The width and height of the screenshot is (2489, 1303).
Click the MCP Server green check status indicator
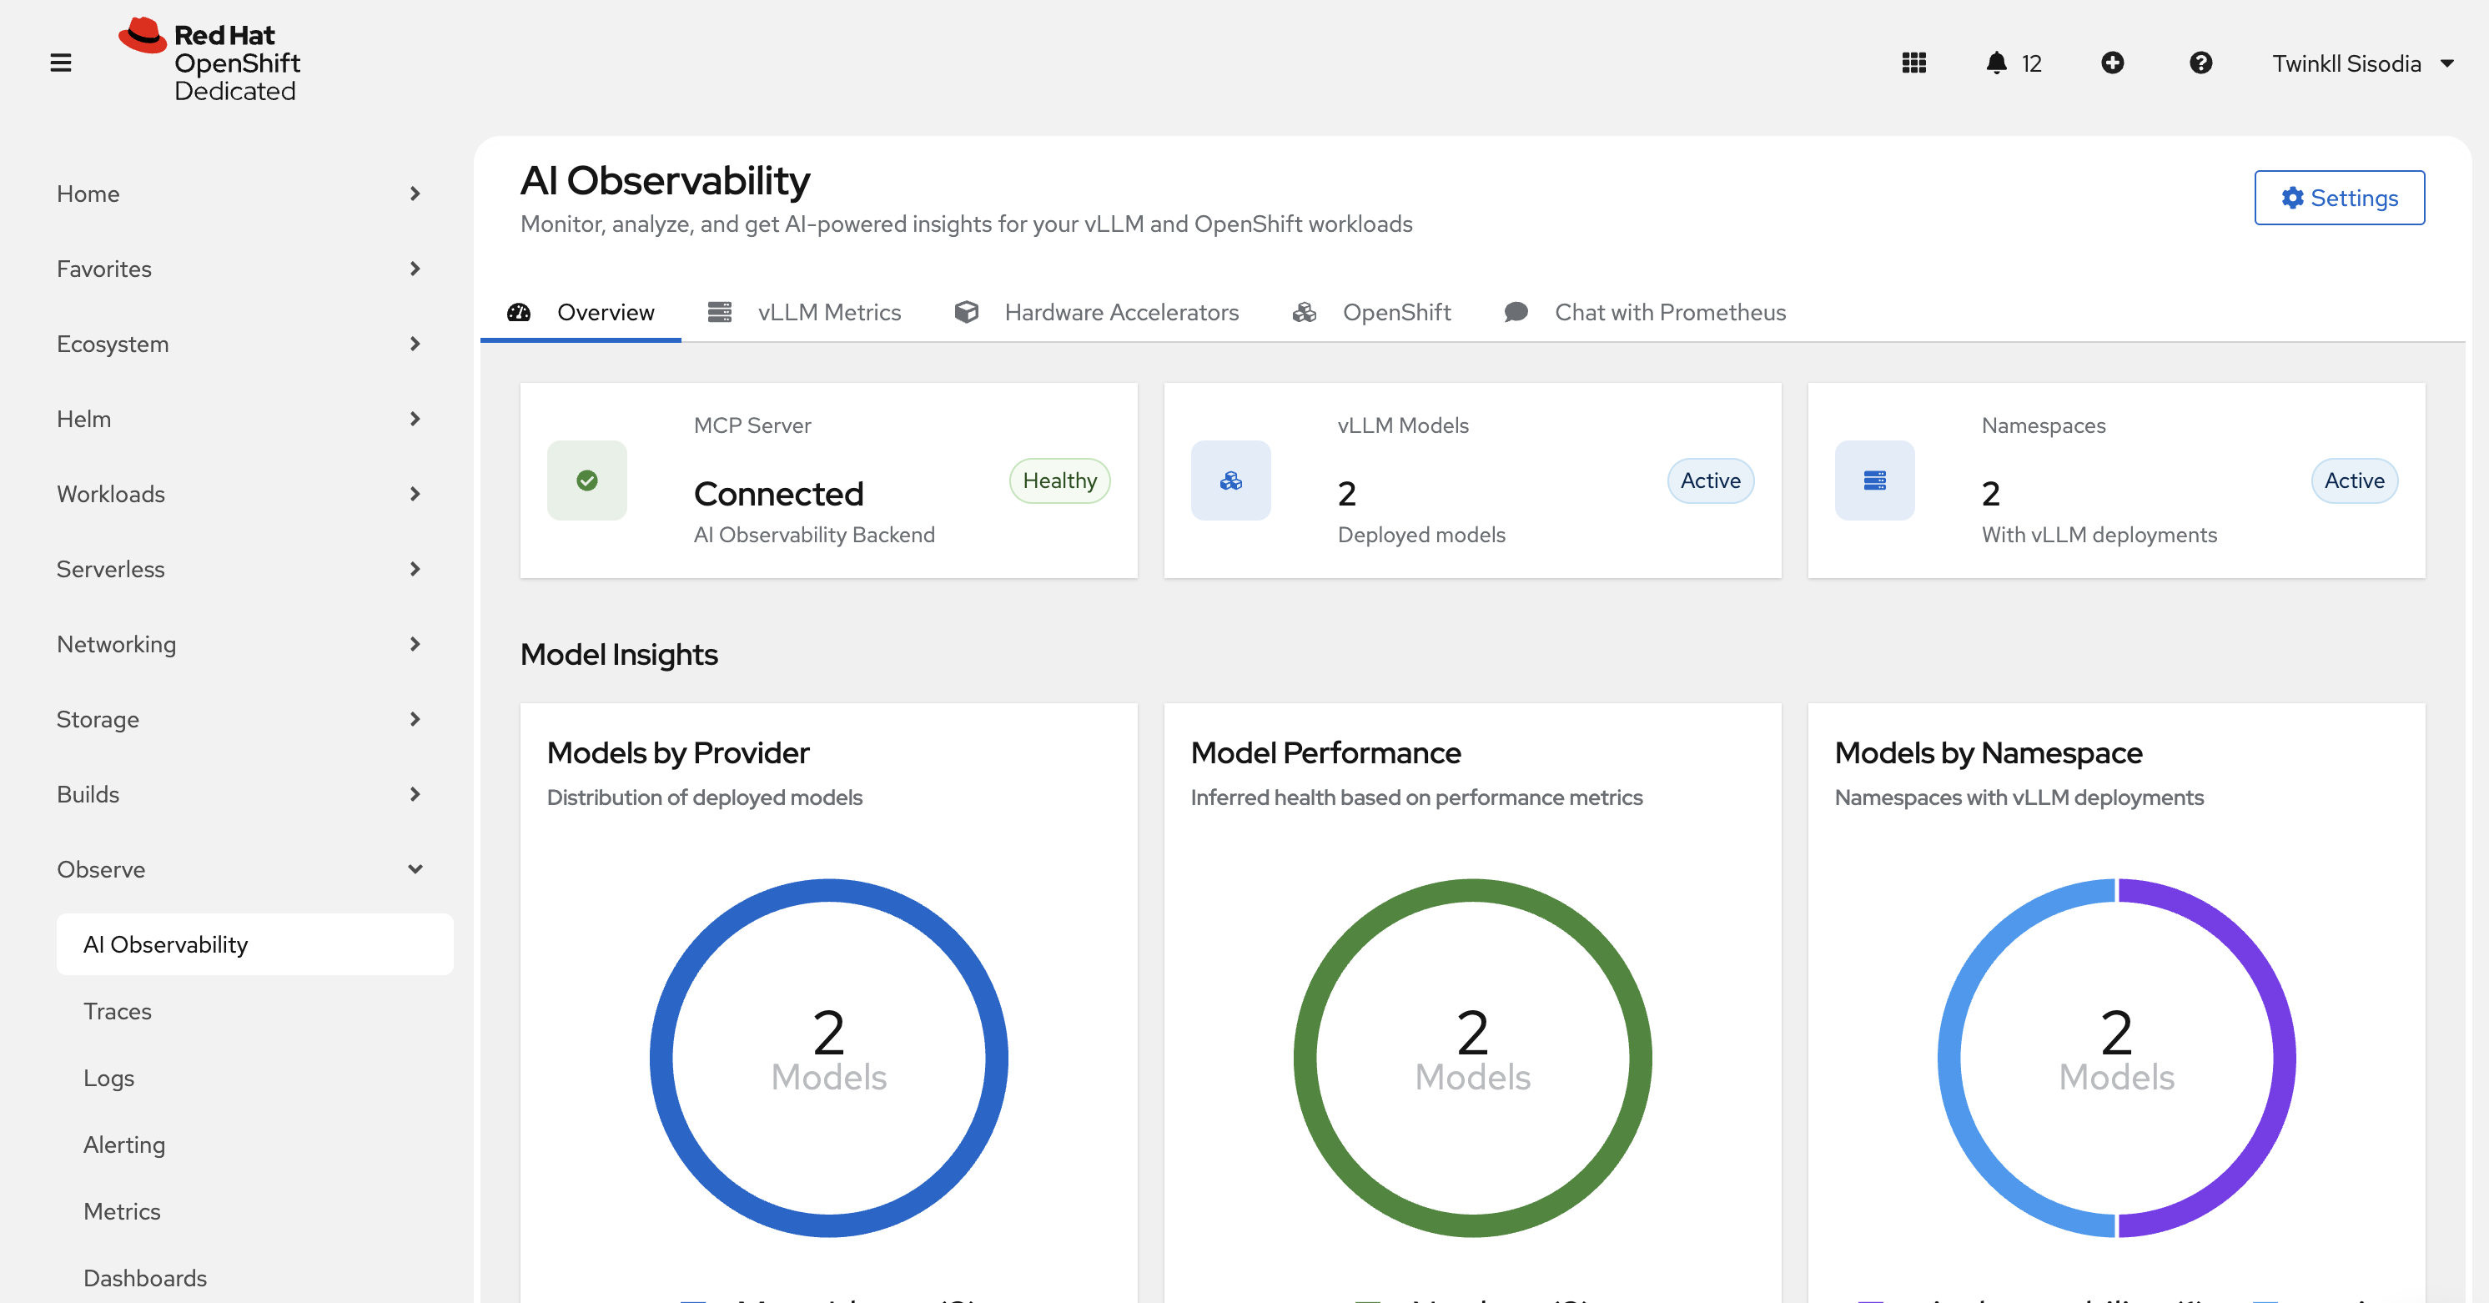[586, 480]
